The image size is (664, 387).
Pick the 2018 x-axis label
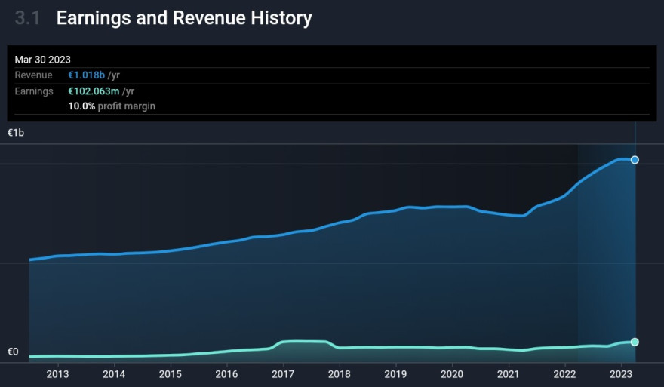pos(340,374)
